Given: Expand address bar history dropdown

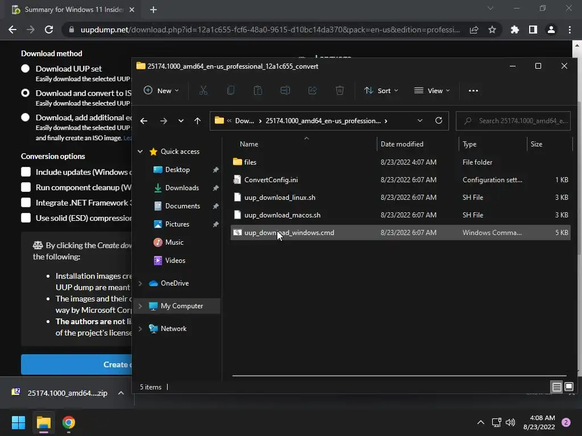Looking at the screenshot, I should 420,120.
